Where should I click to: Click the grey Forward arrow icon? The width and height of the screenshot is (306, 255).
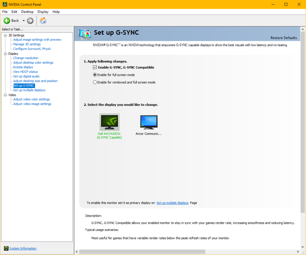tap(30, 21)
